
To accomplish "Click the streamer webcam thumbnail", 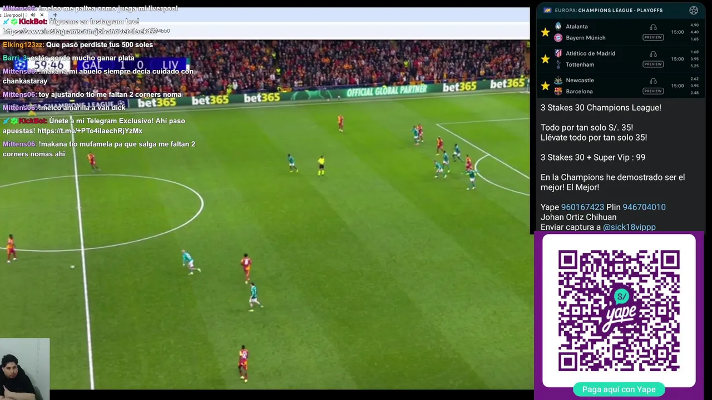I will pyautogui.click(x=24, y=369).
